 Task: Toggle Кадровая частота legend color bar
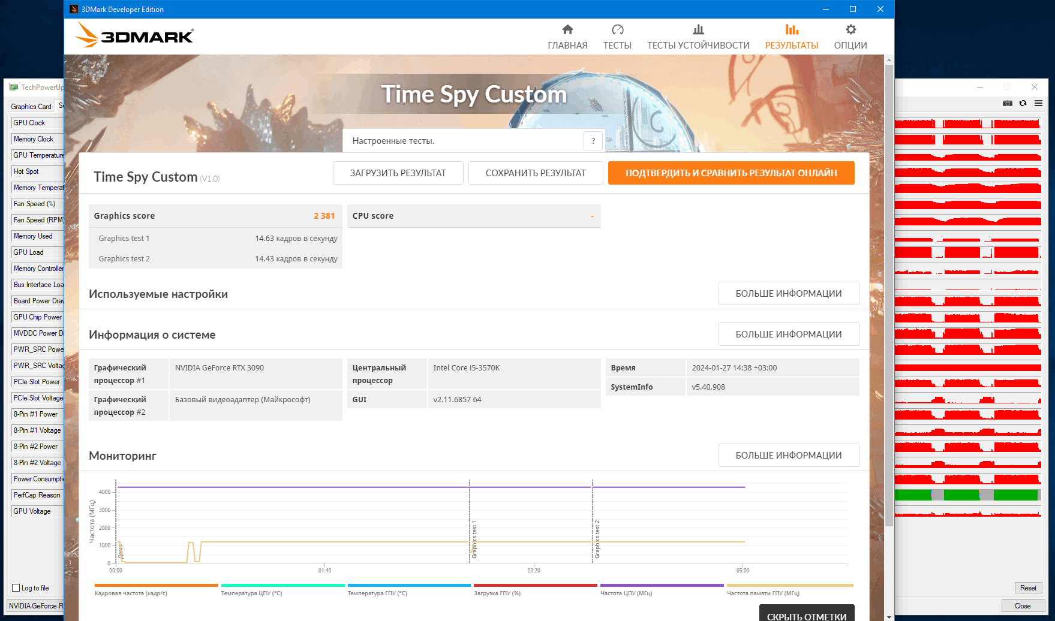(x=157, y=586)
